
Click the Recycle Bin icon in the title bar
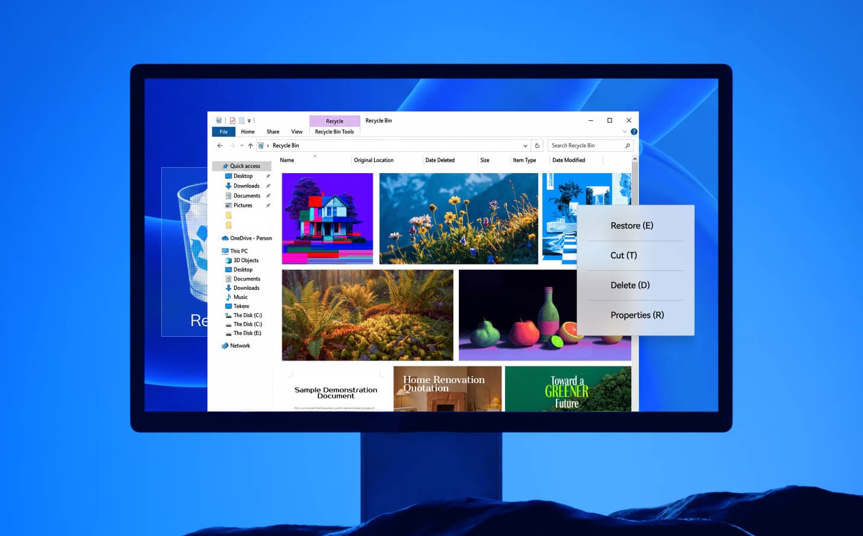click(x=219, y=120)
